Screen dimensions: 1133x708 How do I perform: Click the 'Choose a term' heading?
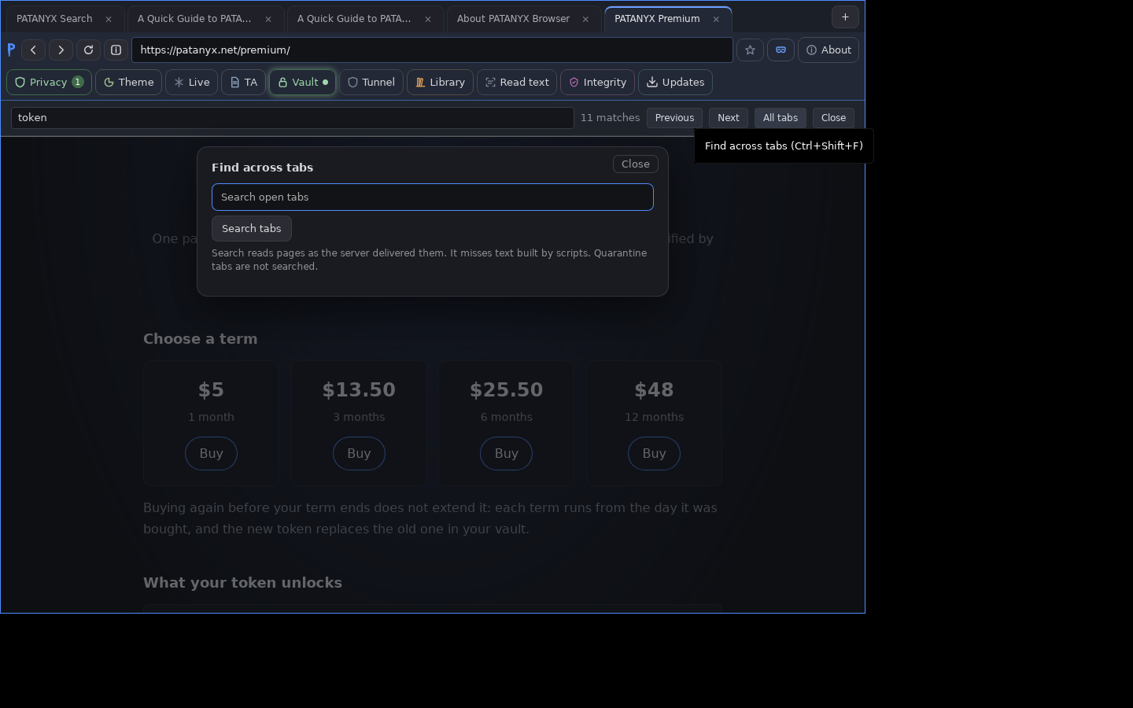pos(200,338)
